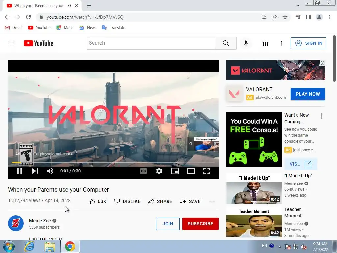
Task: Open the News bookmark
Action: [x=88, y=28]
